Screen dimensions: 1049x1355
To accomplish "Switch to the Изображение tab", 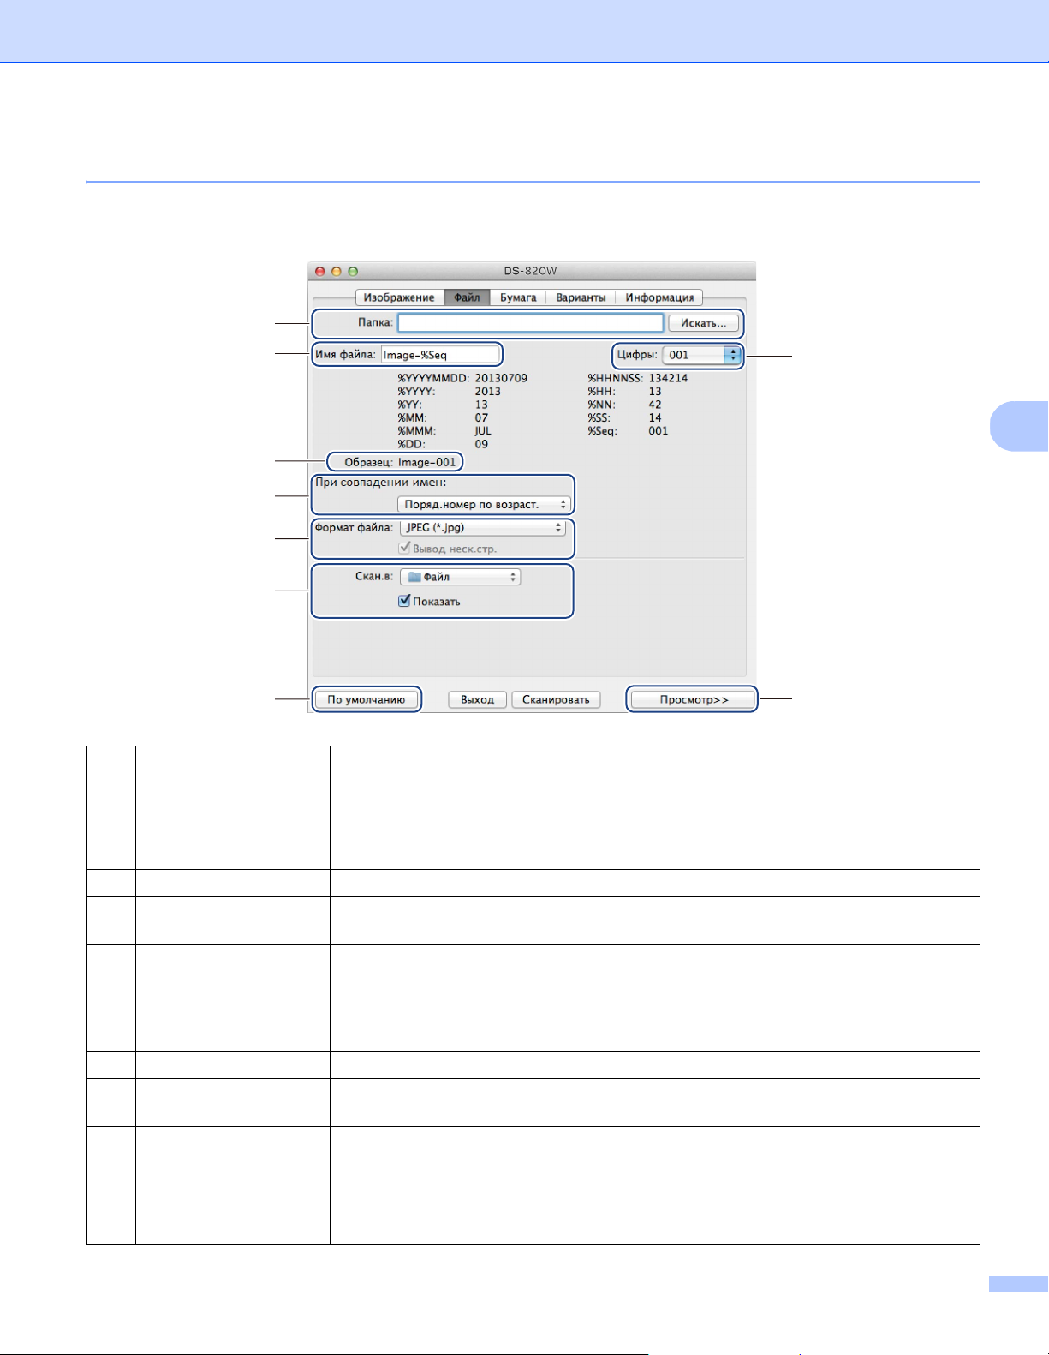I will tap(399, 297).
